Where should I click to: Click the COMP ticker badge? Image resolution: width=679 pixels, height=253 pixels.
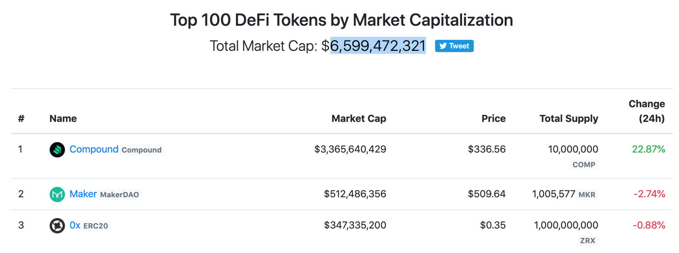[x=584, y=165]
